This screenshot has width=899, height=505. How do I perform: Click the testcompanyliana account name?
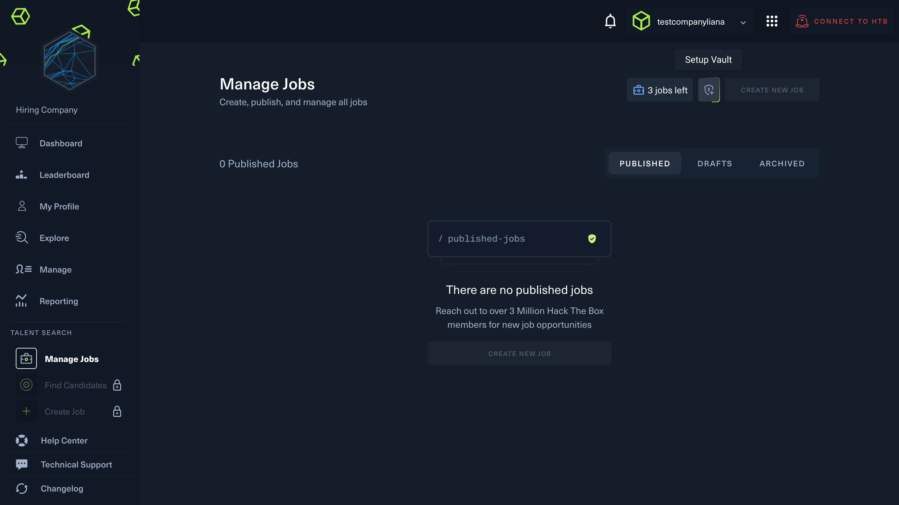[x=691, y=22]
